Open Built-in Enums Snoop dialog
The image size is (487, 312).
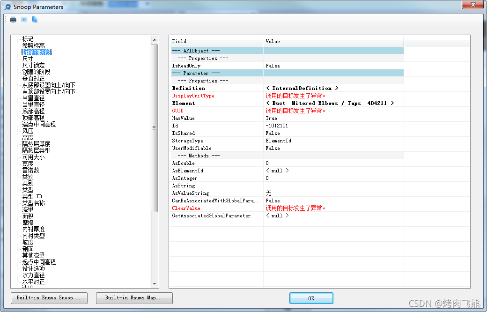[49, 298]
